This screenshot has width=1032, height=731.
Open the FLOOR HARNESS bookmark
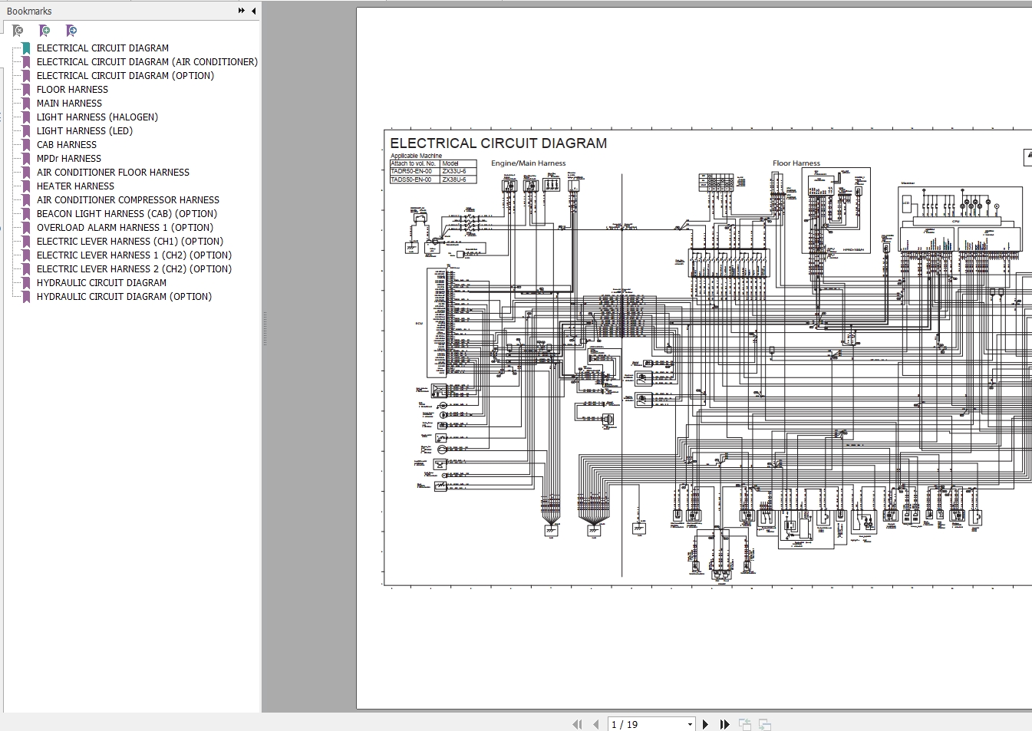tap(72, 90)
